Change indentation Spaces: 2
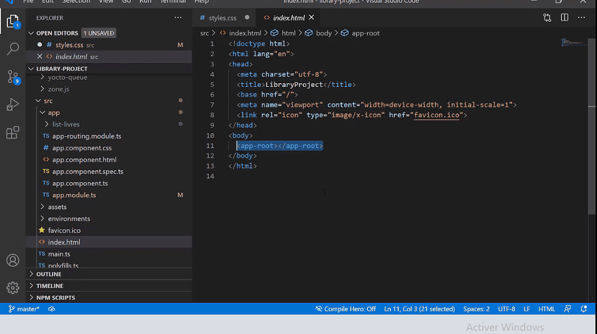Image resolution: width=597 pixels, height=334 pixels. pyautogui.click(x=476, y=309)
